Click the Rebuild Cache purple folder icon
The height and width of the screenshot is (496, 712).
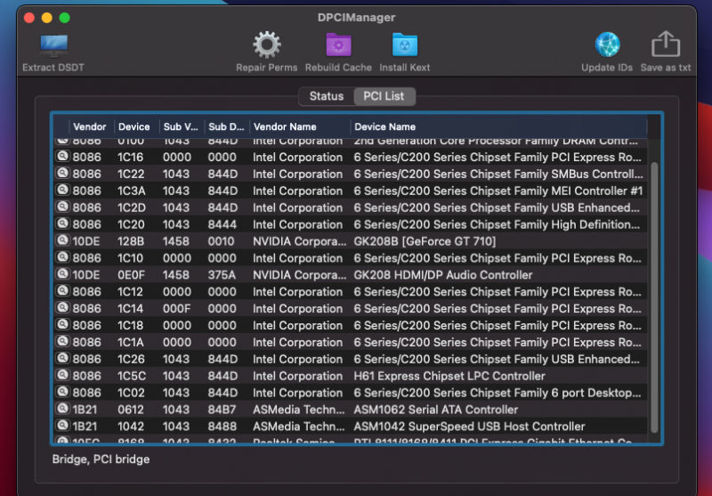[x=339, y=45]
